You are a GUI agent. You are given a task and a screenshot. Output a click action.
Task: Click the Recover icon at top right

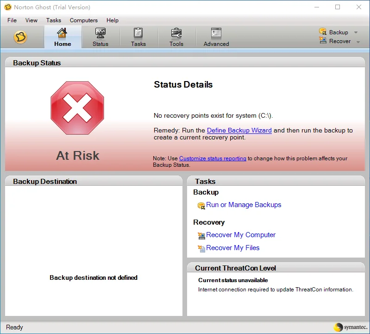pos(323,40)
